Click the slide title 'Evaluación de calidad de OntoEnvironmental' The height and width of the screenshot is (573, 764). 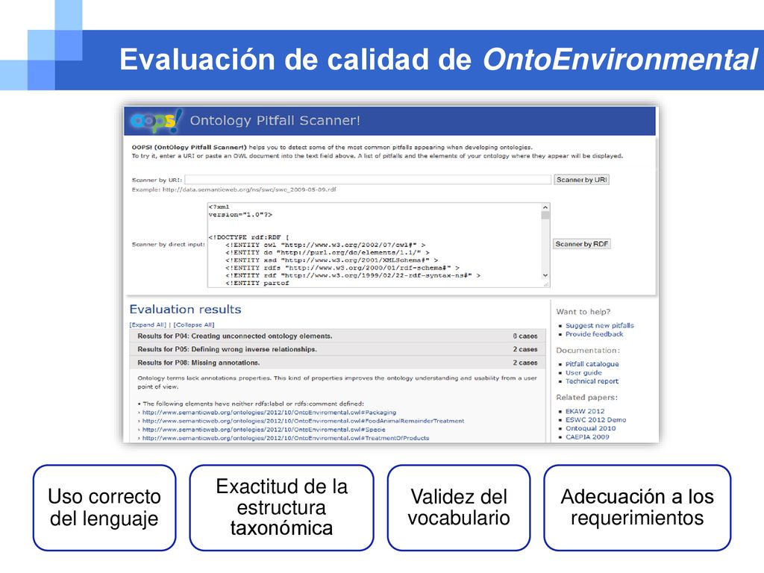click(x=439, y=60)
